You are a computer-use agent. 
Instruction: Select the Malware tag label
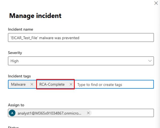18,85
